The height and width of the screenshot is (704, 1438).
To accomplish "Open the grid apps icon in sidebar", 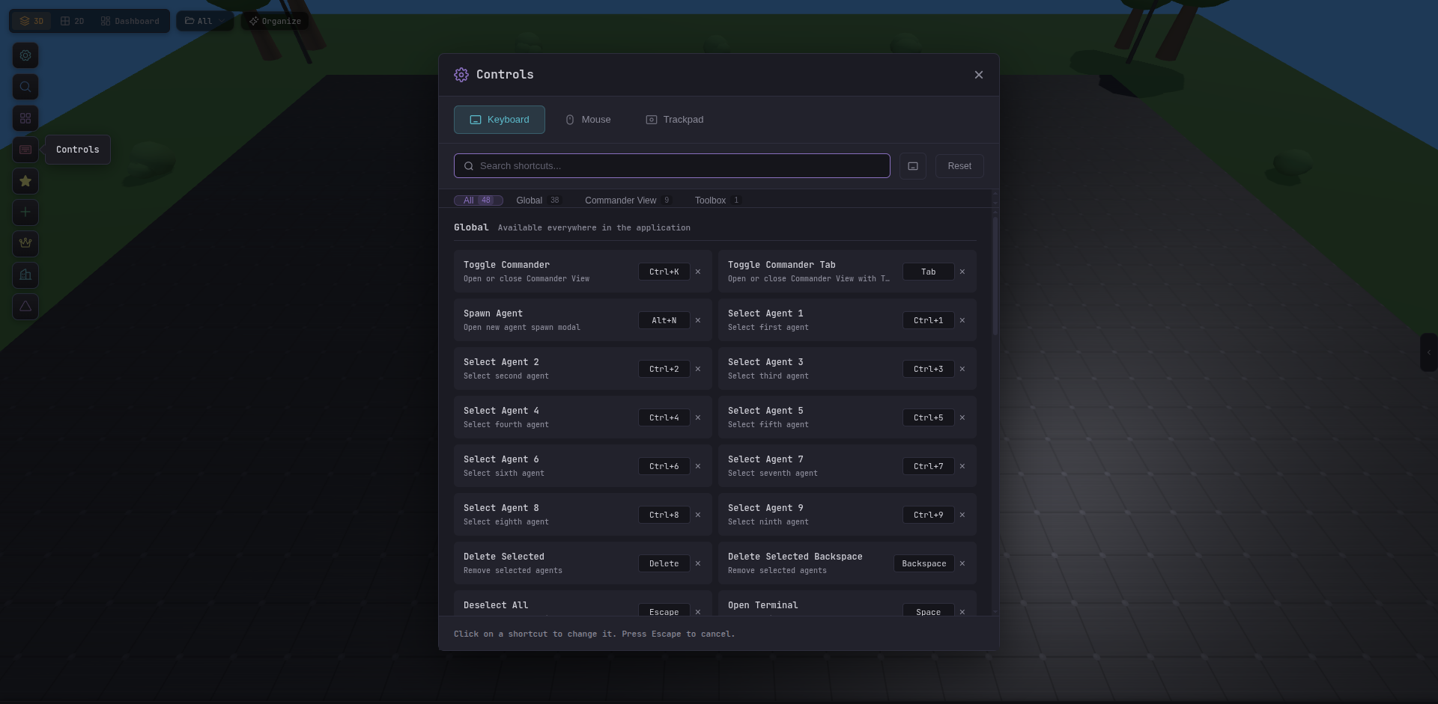I will (x=25, y=118).
